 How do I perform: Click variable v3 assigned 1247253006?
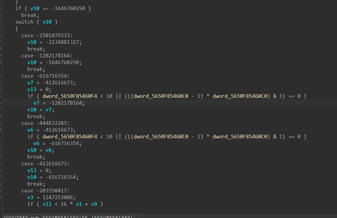[31, 197]
